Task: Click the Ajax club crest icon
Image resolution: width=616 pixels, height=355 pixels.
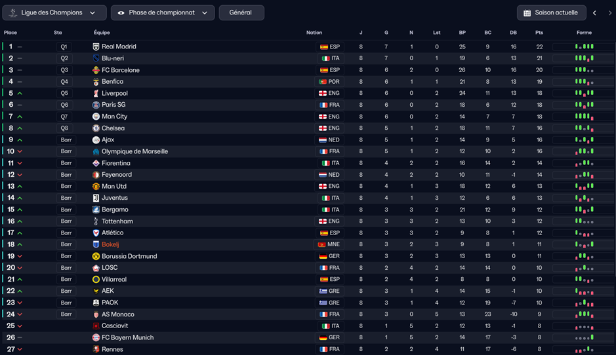Action: [x=96, y=140]
